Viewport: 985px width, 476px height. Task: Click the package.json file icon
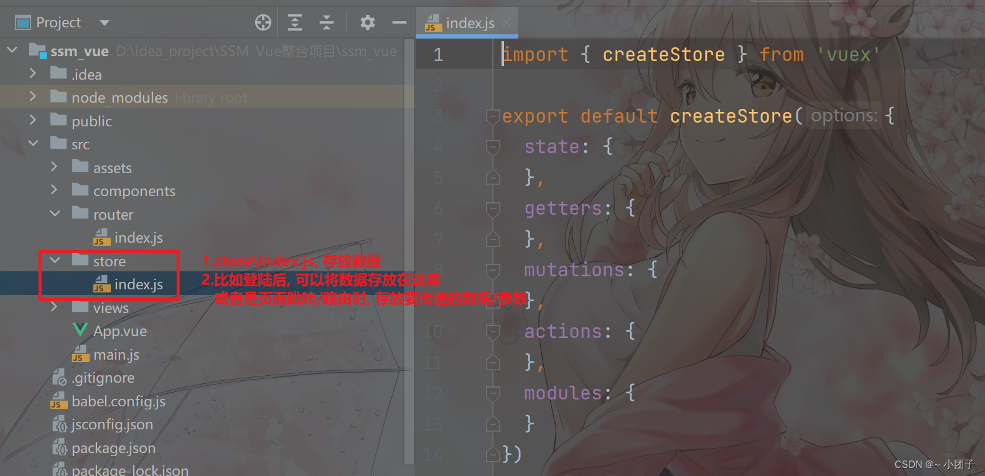(x=59, y=447)
